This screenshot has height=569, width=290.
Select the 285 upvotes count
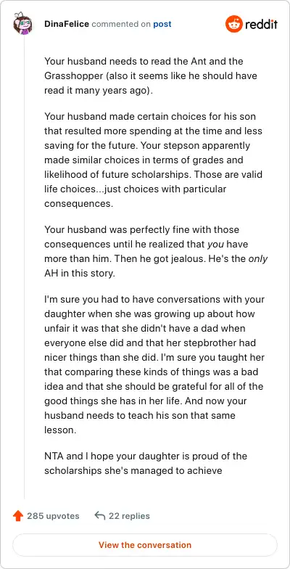53,515
